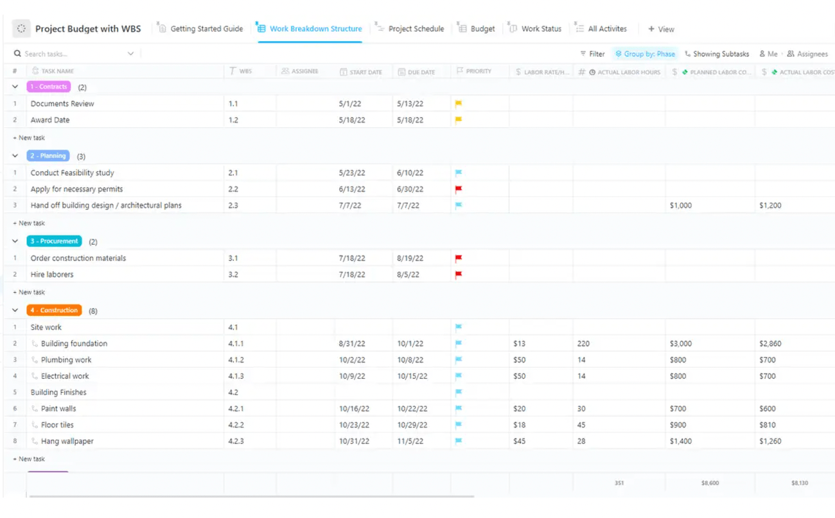Toggle the Showing Subtasks option
Screen dimensions: 835x518
coord(717,54)
